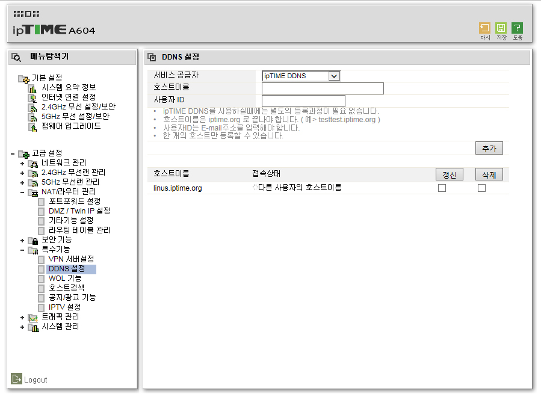The height and width of the screenshot is (400, 541).
Task: Click the 시스템 관리 folder icon
Action: tap(32, 328)
